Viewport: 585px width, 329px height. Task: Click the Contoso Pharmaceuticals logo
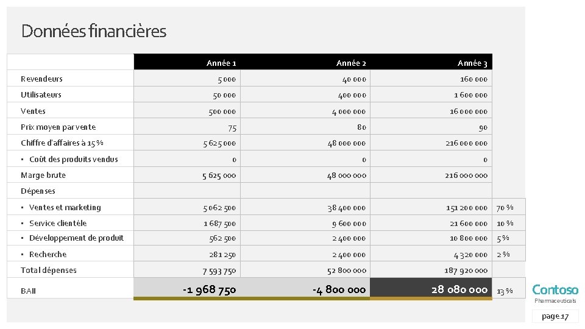[x=555, y=294]
